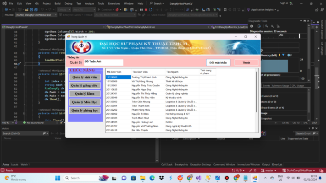The image size is (326, 183).
Task: Open Visual Studio from the Windows taskbar
Action: 199,178
